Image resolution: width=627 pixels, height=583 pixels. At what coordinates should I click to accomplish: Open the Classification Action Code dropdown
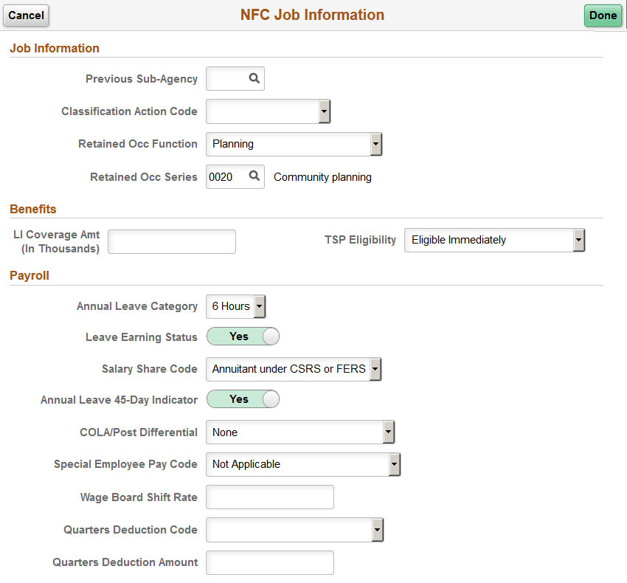point(324,111)
